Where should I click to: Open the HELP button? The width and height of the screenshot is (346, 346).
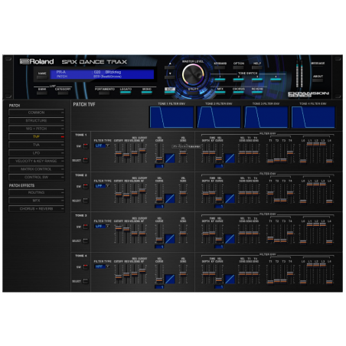(257, 67)
